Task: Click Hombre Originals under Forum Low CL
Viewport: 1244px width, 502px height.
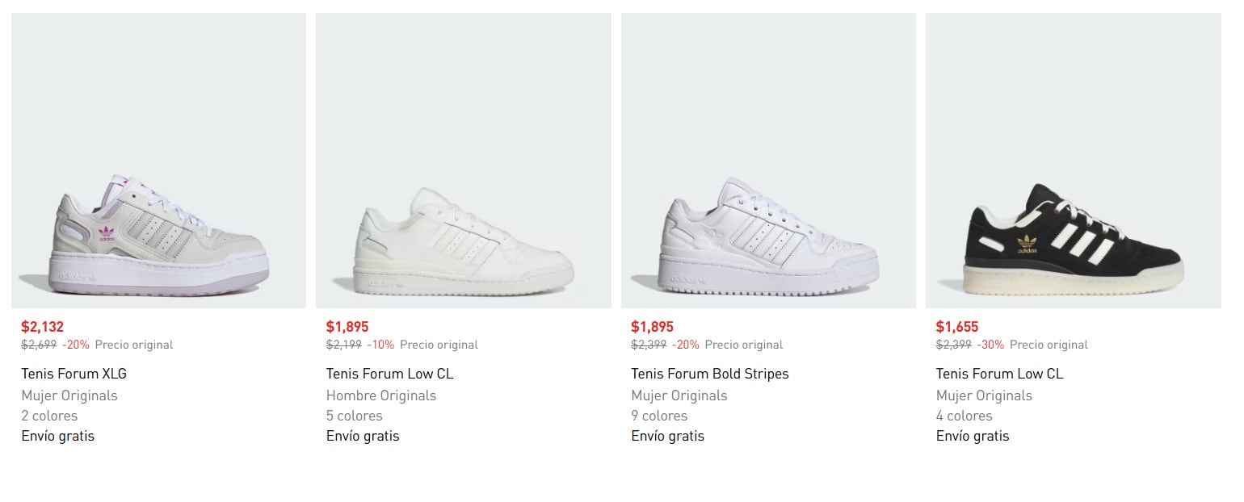Action: click(380, 395)
